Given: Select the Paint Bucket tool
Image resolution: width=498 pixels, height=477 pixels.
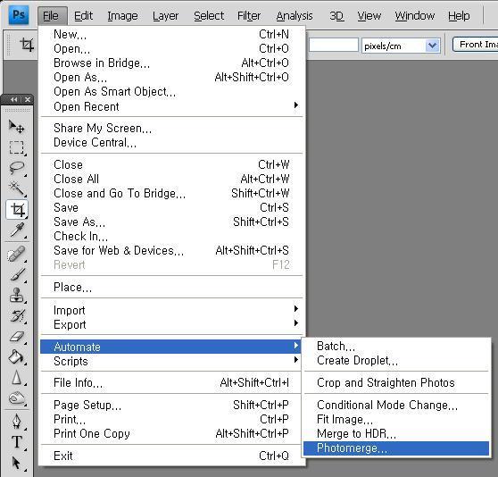Looking at the screenshot, I should [17, 356].
